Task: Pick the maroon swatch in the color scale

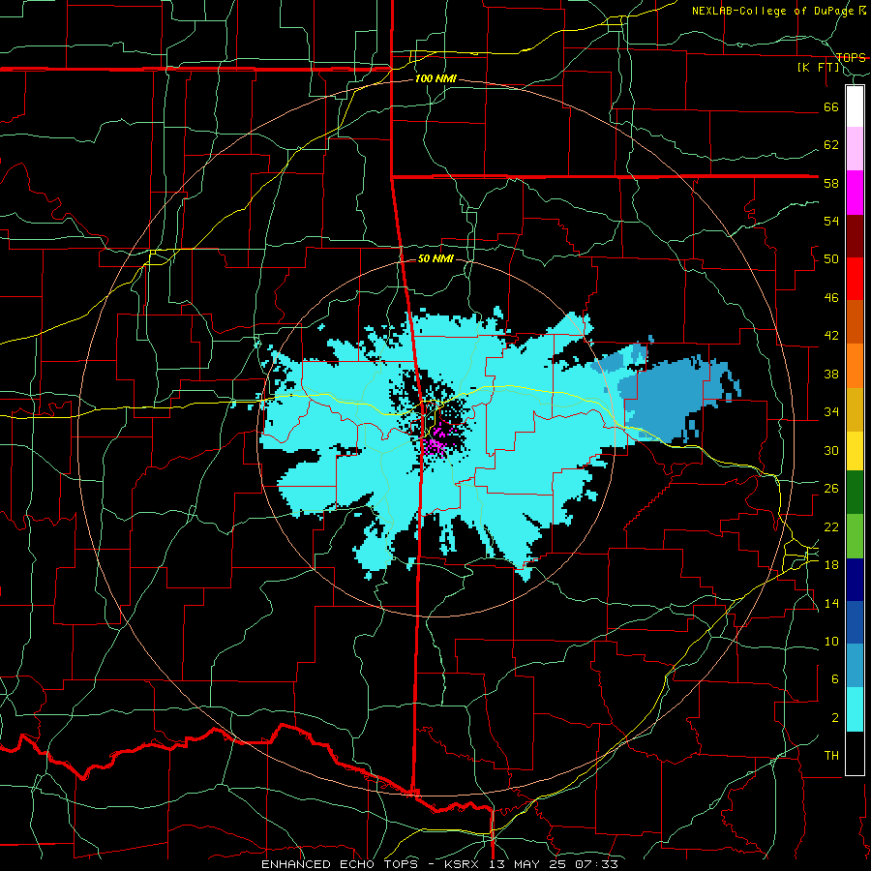Action: point(855,236)
